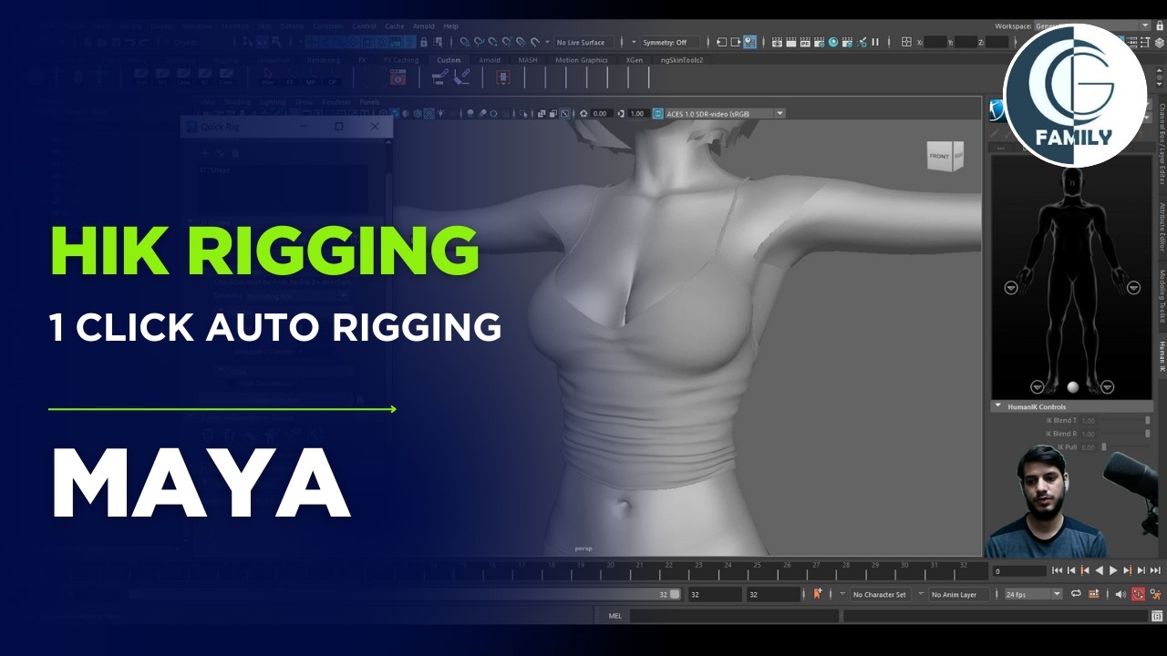This screenshot has height=656, width=1167.
Task: Jump to next keyframe
Action: (x=1127, y=570)
